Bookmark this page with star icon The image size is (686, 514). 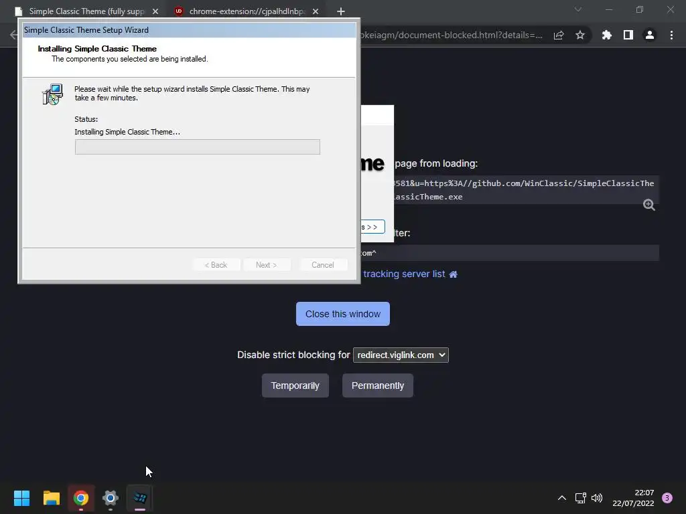pyautogui.click(x=580, y=35)
